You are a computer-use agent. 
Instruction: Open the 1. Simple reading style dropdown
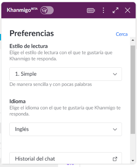point(65,74)
